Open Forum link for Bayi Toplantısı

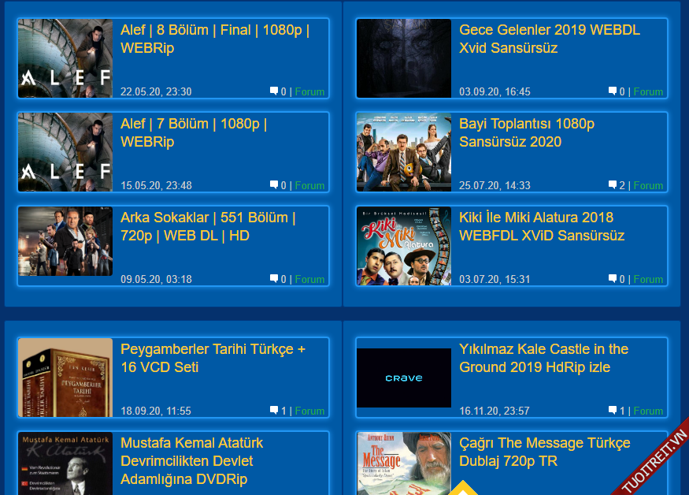[x=648, y=185]
